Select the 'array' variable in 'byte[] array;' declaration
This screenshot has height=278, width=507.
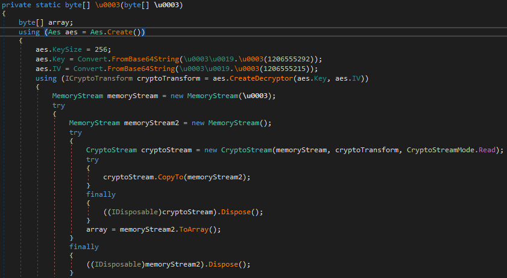(58, 23)
